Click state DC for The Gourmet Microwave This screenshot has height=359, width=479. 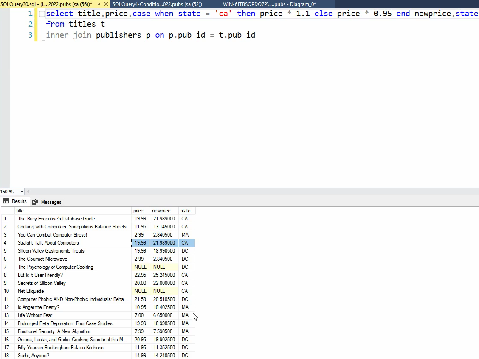click(x=187, y=259)
